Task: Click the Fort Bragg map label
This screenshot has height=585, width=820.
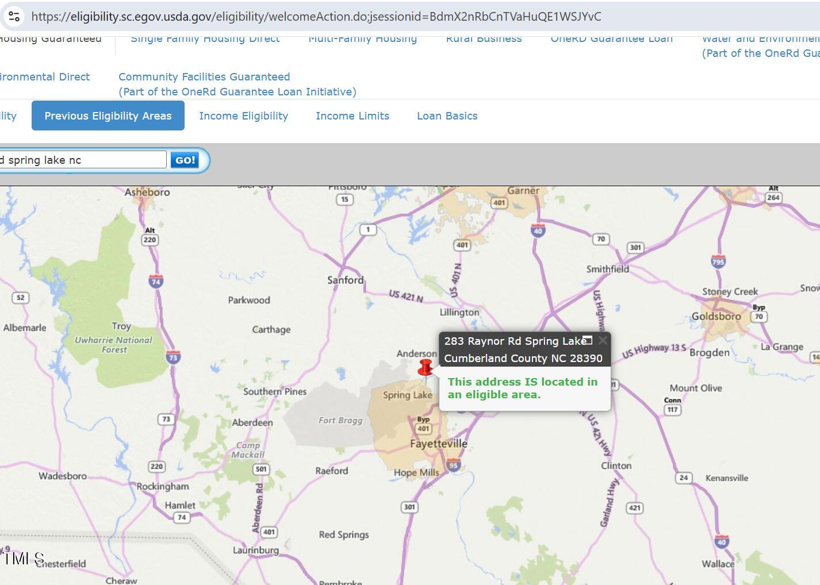Action: tap(340, 420)
